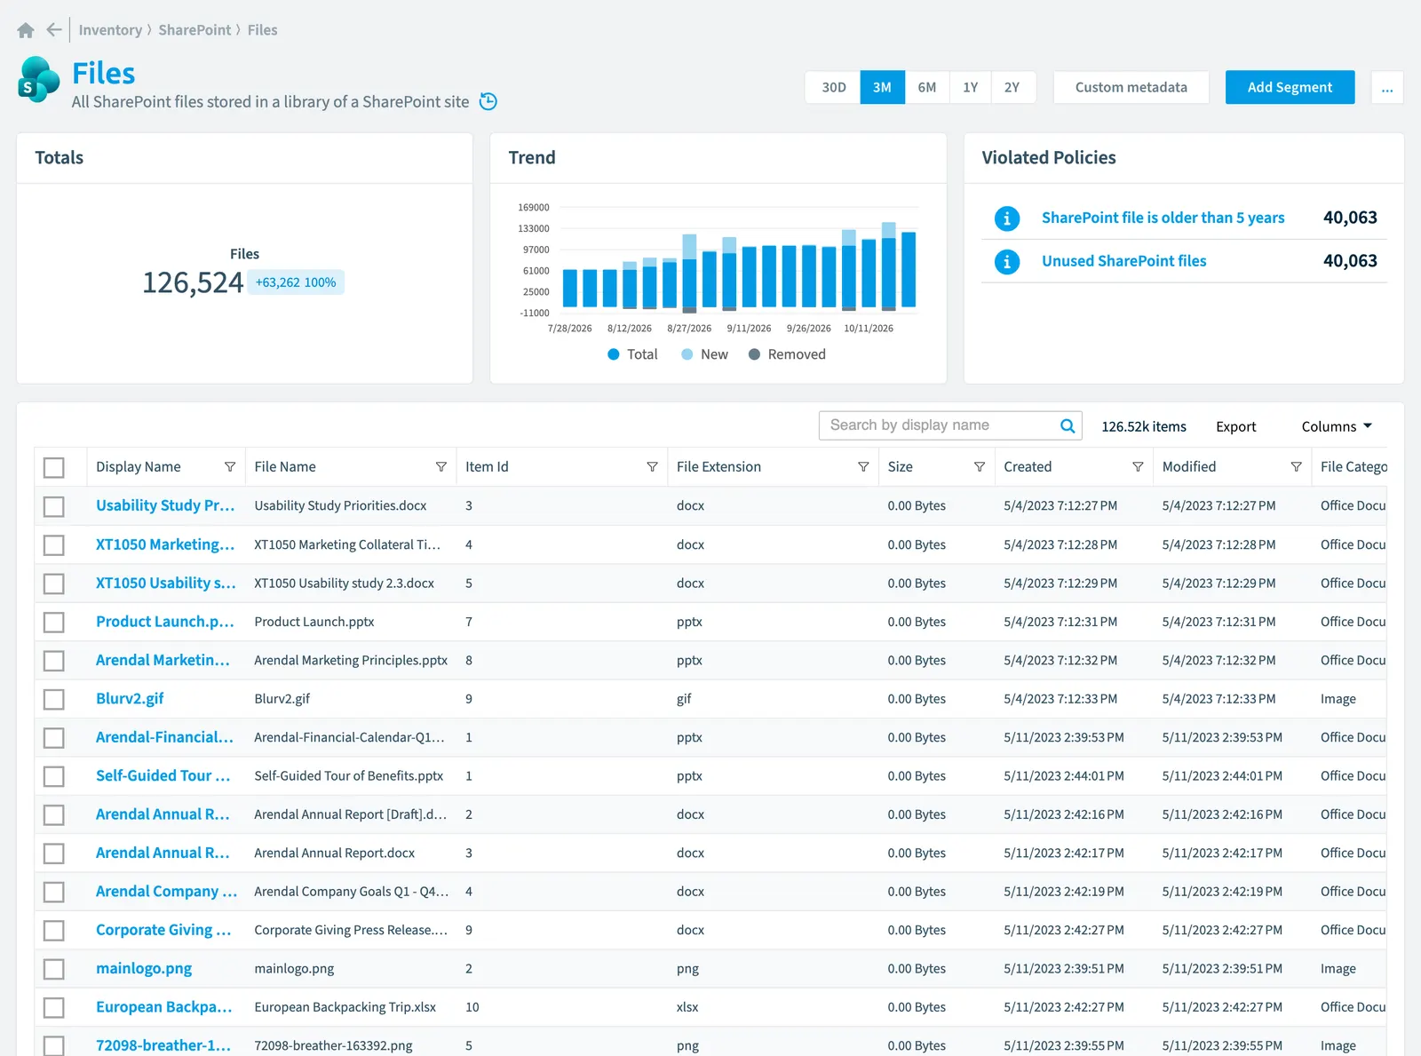
Task: Open the Arendal Company Goals file link
Action: pos(166,892)
